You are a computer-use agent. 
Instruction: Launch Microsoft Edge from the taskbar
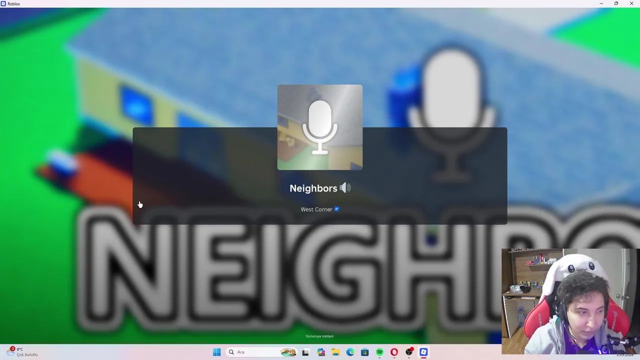350,352
